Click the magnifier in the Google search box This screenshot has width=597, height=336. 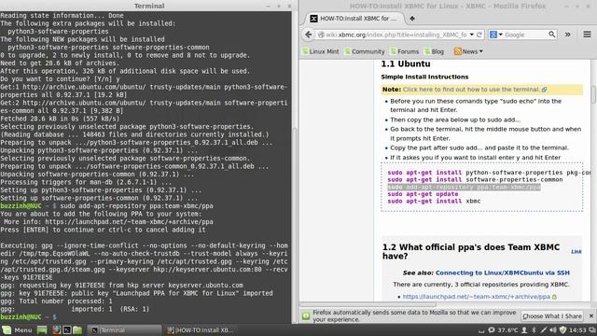pos(551,35)
